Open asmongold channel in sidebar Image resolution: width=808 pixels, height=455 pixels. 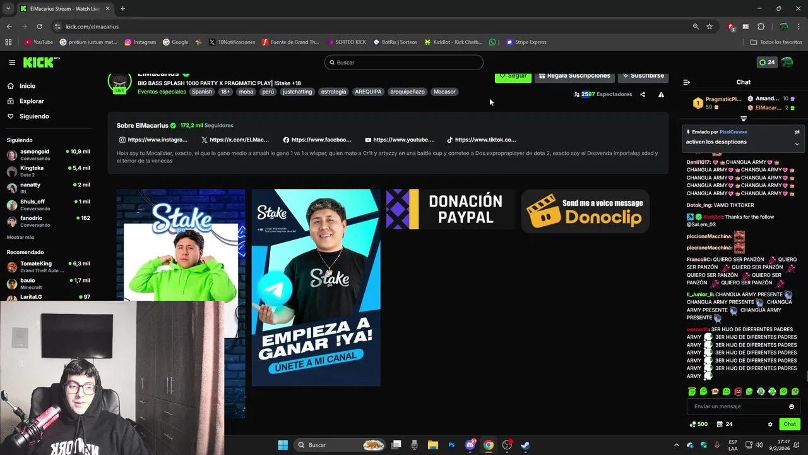tap(49, 155)
